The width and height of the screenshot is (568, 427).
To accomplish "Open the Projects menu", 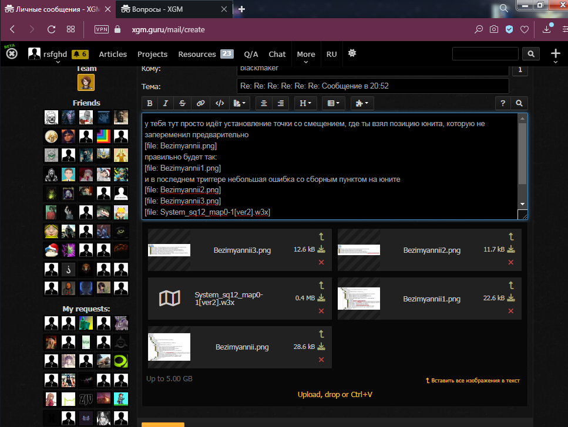I will pos(153,55).
